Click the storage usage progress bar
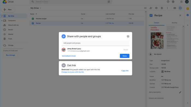This screenshot has width=191, height=107. coord(13,49)
